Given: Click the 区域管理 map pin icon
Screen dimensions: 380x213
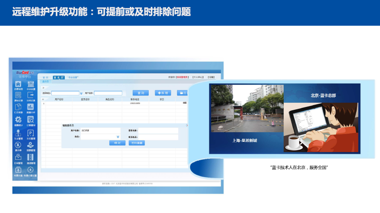Looking at the screenshot, I should tap(18, 157).
